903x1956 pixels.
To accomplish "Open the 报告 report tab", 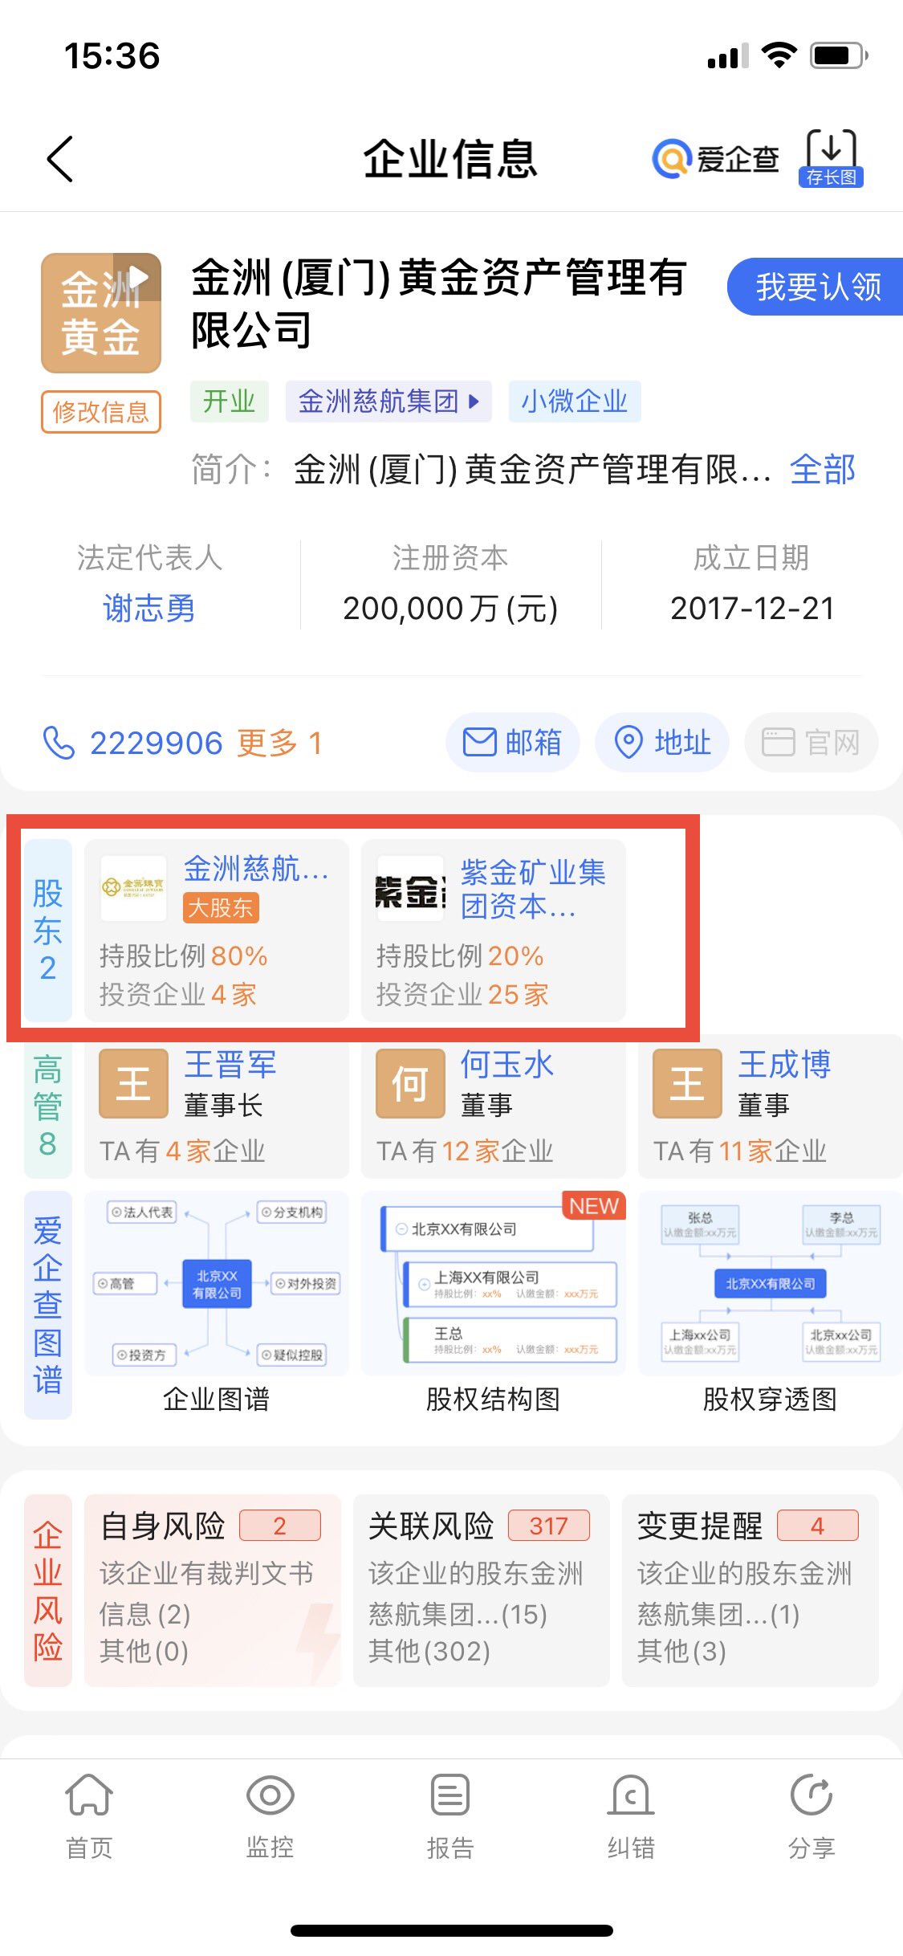I will [x=450, y=1817].
